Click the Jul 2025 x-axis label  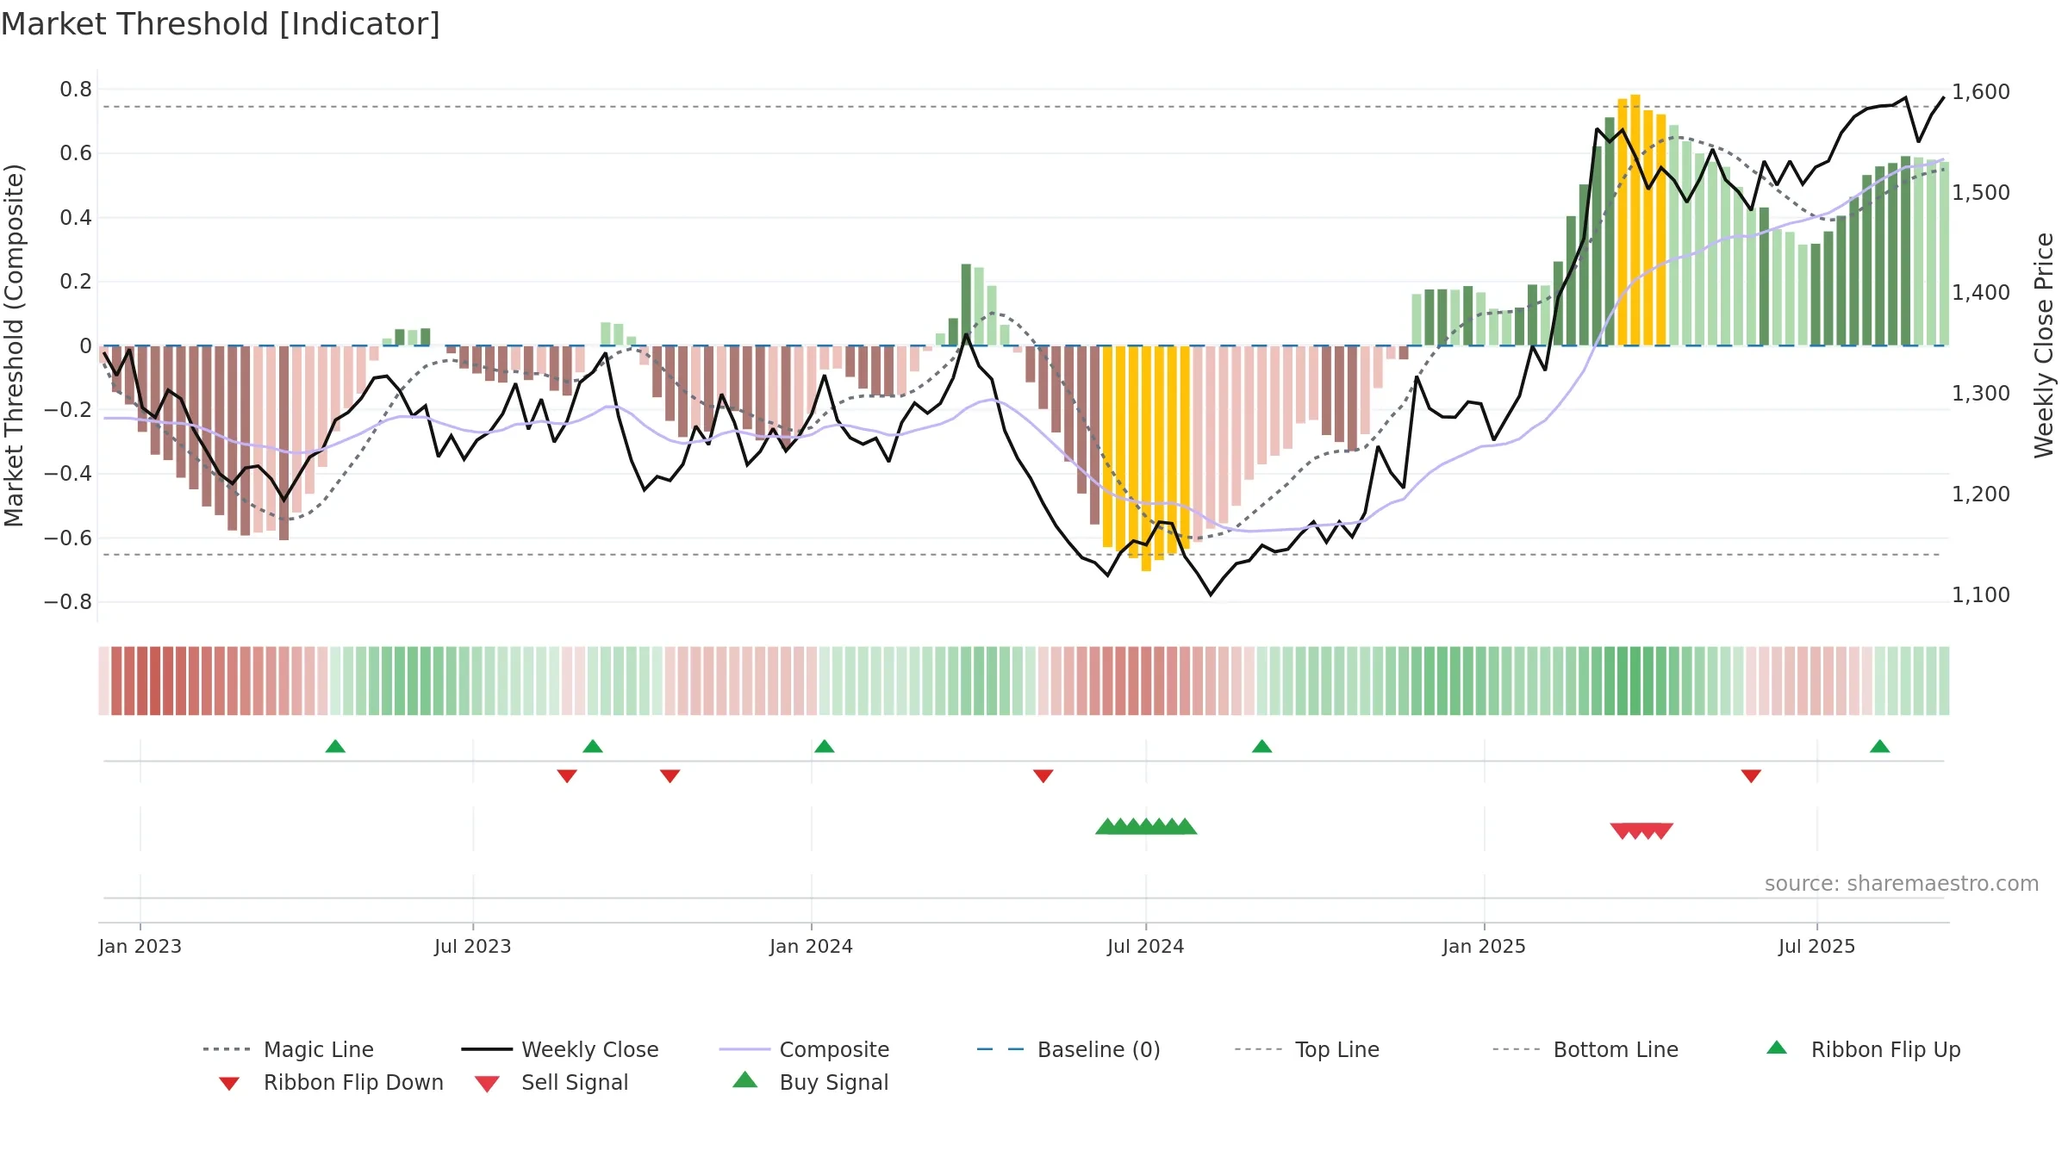click(x=1817, y=946)
